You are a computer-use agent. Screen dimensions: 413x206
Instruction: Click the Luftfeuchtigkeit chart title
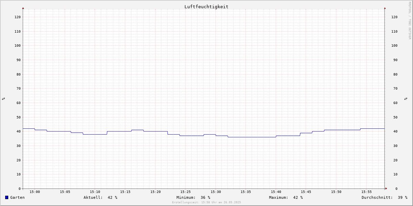pos(206,7)
